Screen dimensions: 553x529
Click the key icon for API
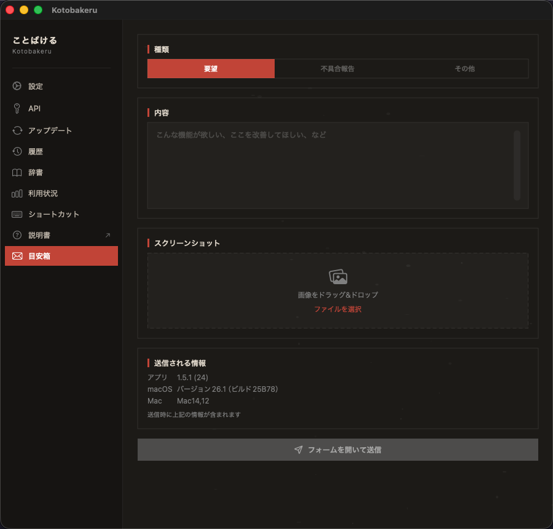point(17,108)
